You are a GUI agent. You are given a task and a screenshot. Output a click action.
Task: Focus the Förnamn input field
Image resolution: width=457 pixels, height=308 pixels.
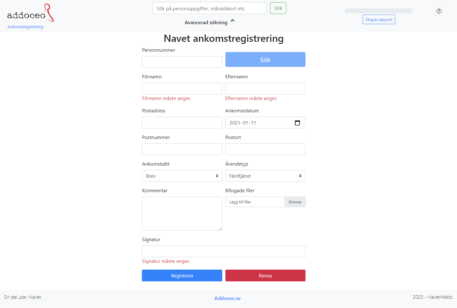pos(182,89)
